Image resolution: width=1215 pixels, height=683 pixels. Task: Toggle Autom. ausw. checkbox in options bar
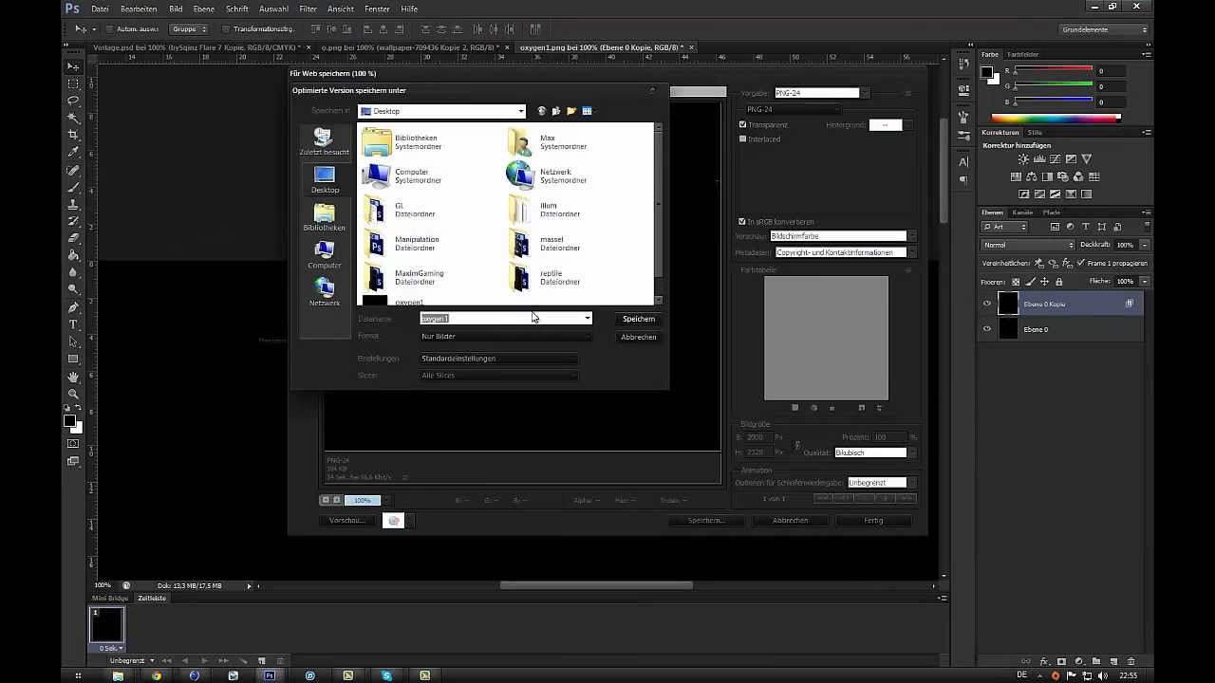(x=109, y=29)
